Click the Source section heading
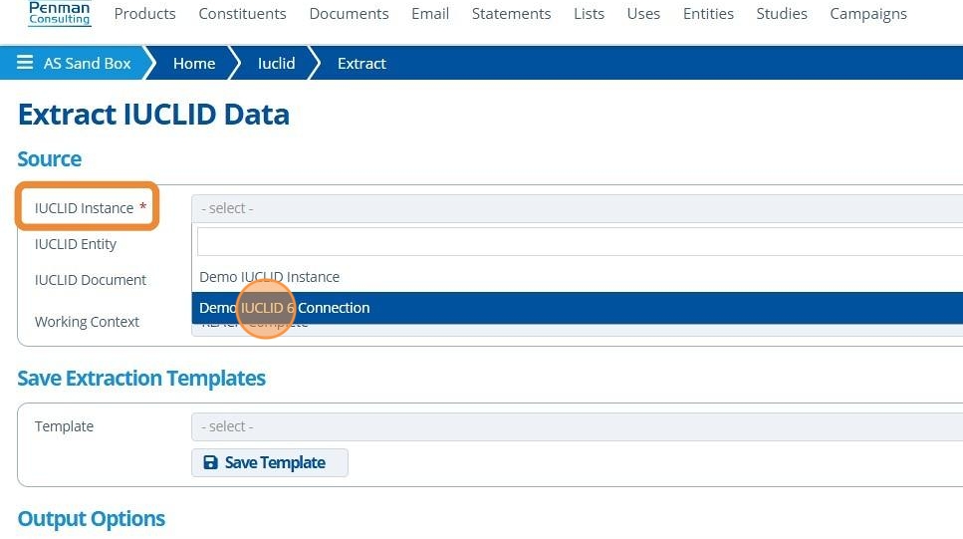Image resolution: width=963 pixels, height=539 pixels. coord(49,159)
